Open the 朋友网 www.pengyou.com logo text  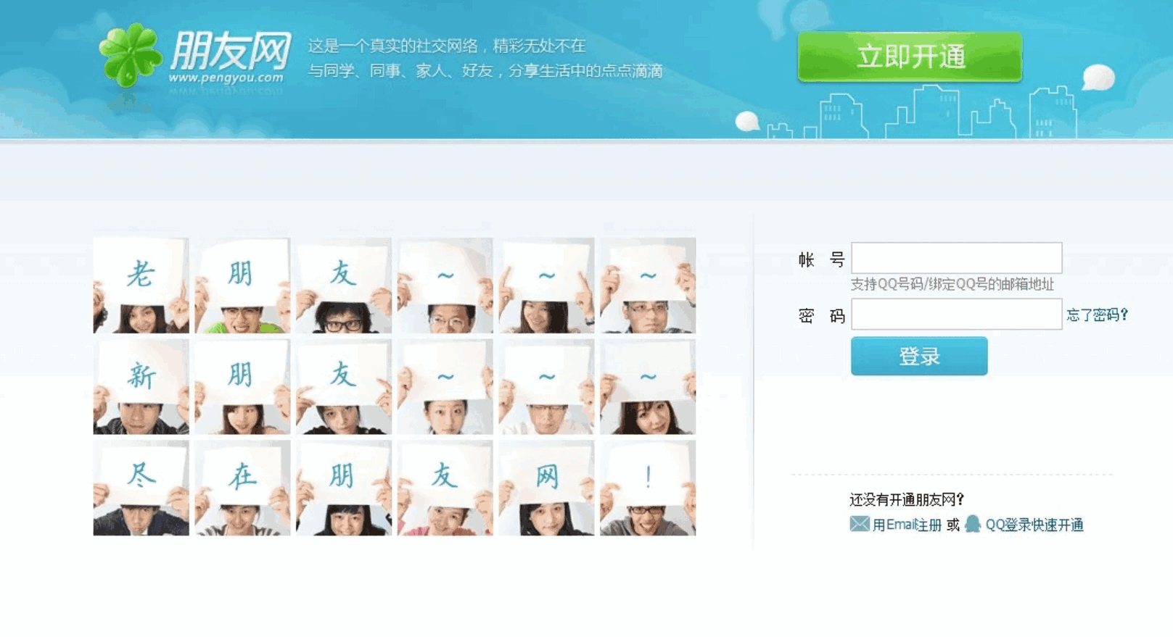pos(230,57)
